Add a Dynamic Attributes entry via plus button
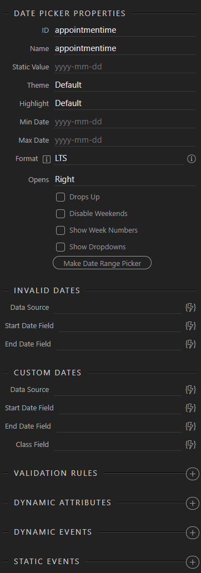 (x=192, y=503)
